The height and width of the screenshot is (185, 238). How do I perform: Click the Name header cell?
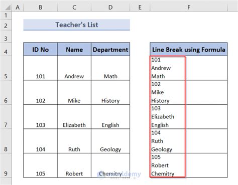pyautogui.click(x=74, y=50)
